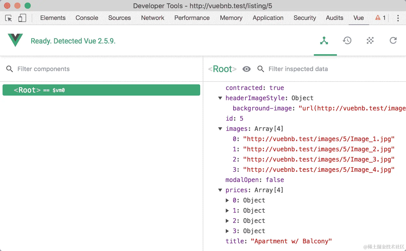Viewport: 406px width, 251px height.
Task: Select the Root component row
Action: 101,90
